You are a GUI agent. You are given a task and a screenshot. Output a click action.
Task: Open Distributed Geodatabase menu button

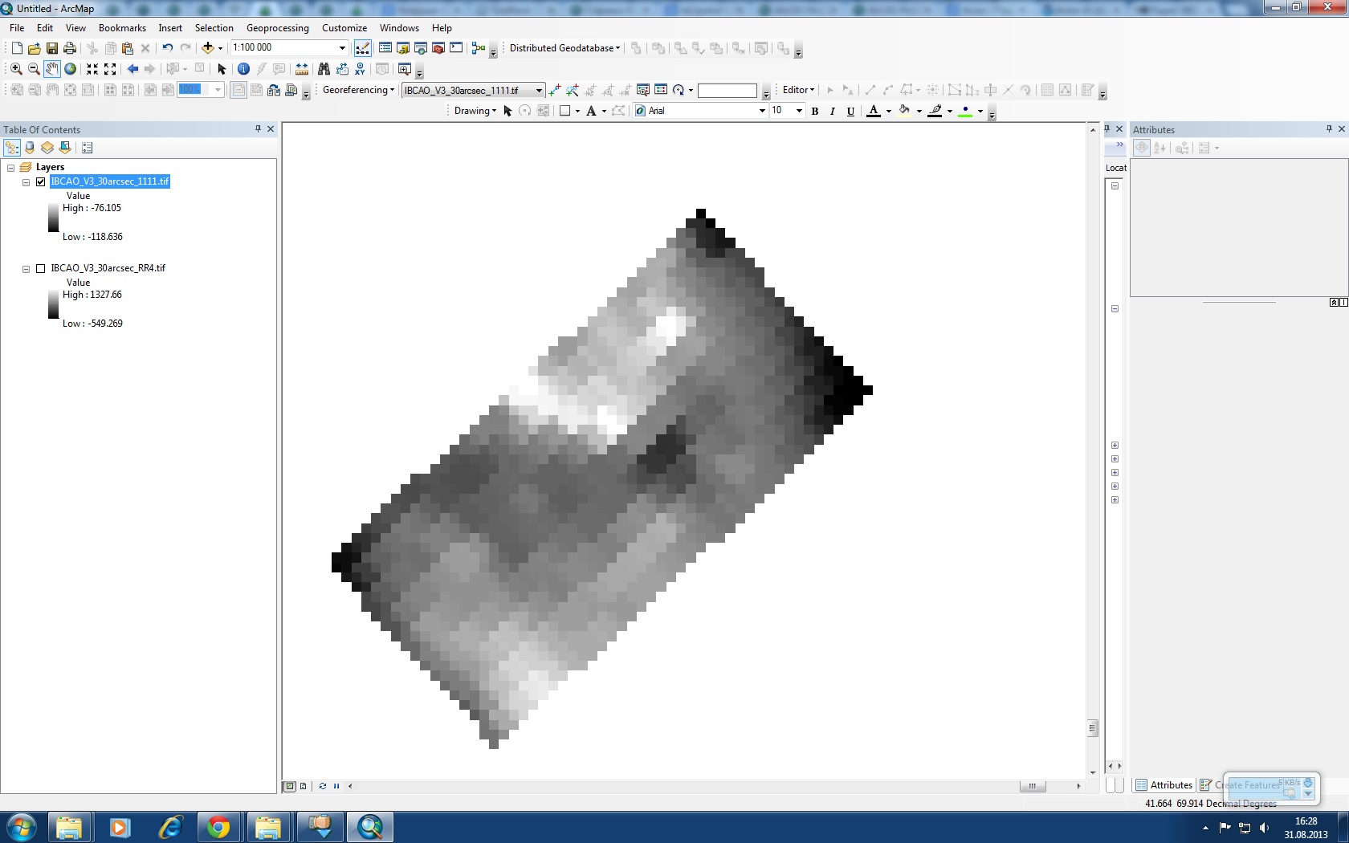(564, 48)
